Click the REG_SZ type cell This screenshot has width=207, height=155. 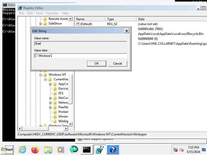(112, 24)
